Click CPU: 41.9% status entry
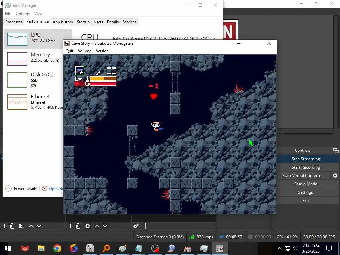340x255 pixels. point(287,237)
